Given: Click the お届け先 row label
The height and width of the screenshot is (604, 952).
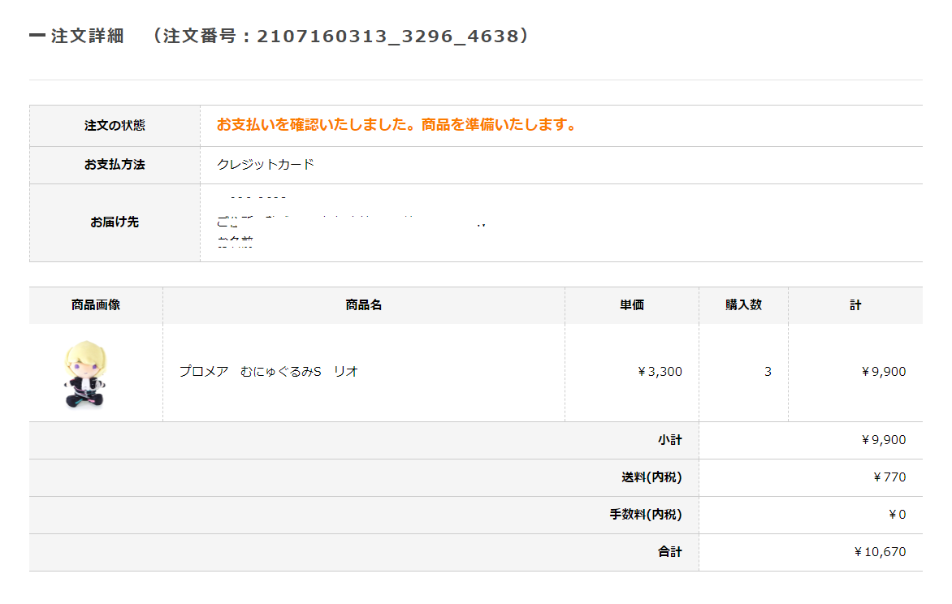Looking at the screenshot, I should 115,222.
